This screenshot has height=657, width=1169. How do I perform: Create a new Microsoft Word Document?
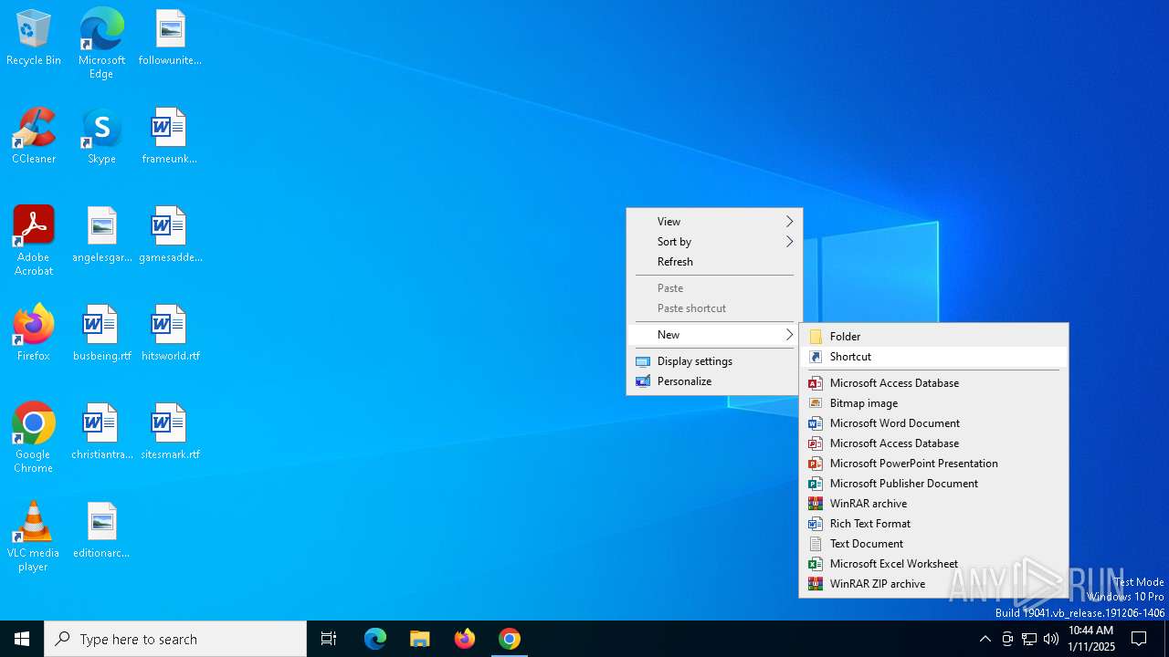[x=933, y=423]
